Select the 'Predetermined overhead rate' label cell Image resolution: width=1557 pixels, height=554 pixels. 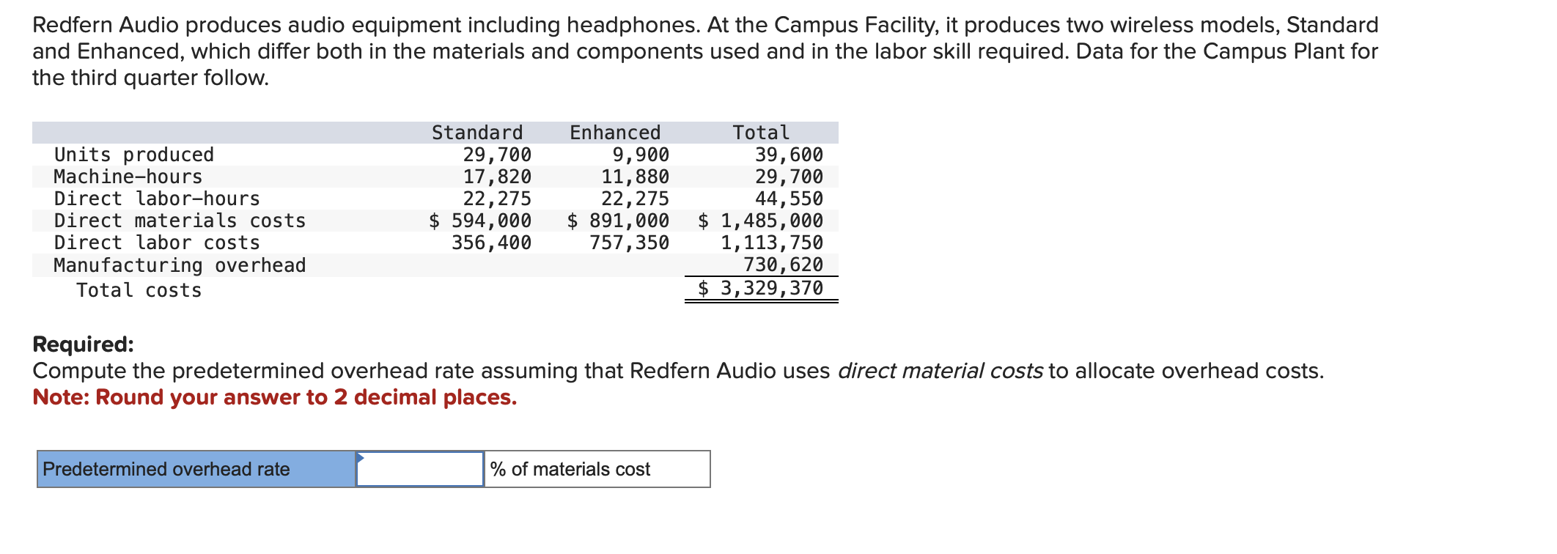196,469
